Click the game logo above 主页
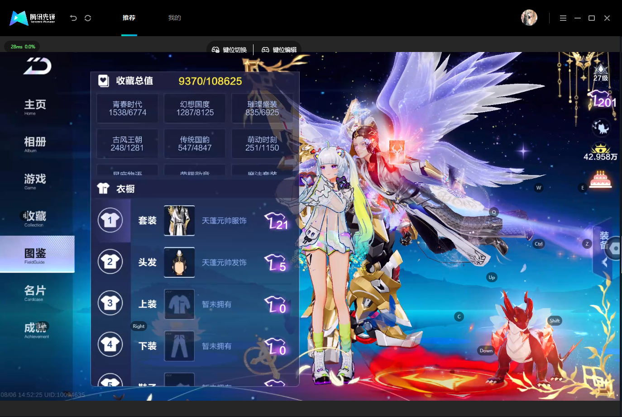 (x=37, y=66)
